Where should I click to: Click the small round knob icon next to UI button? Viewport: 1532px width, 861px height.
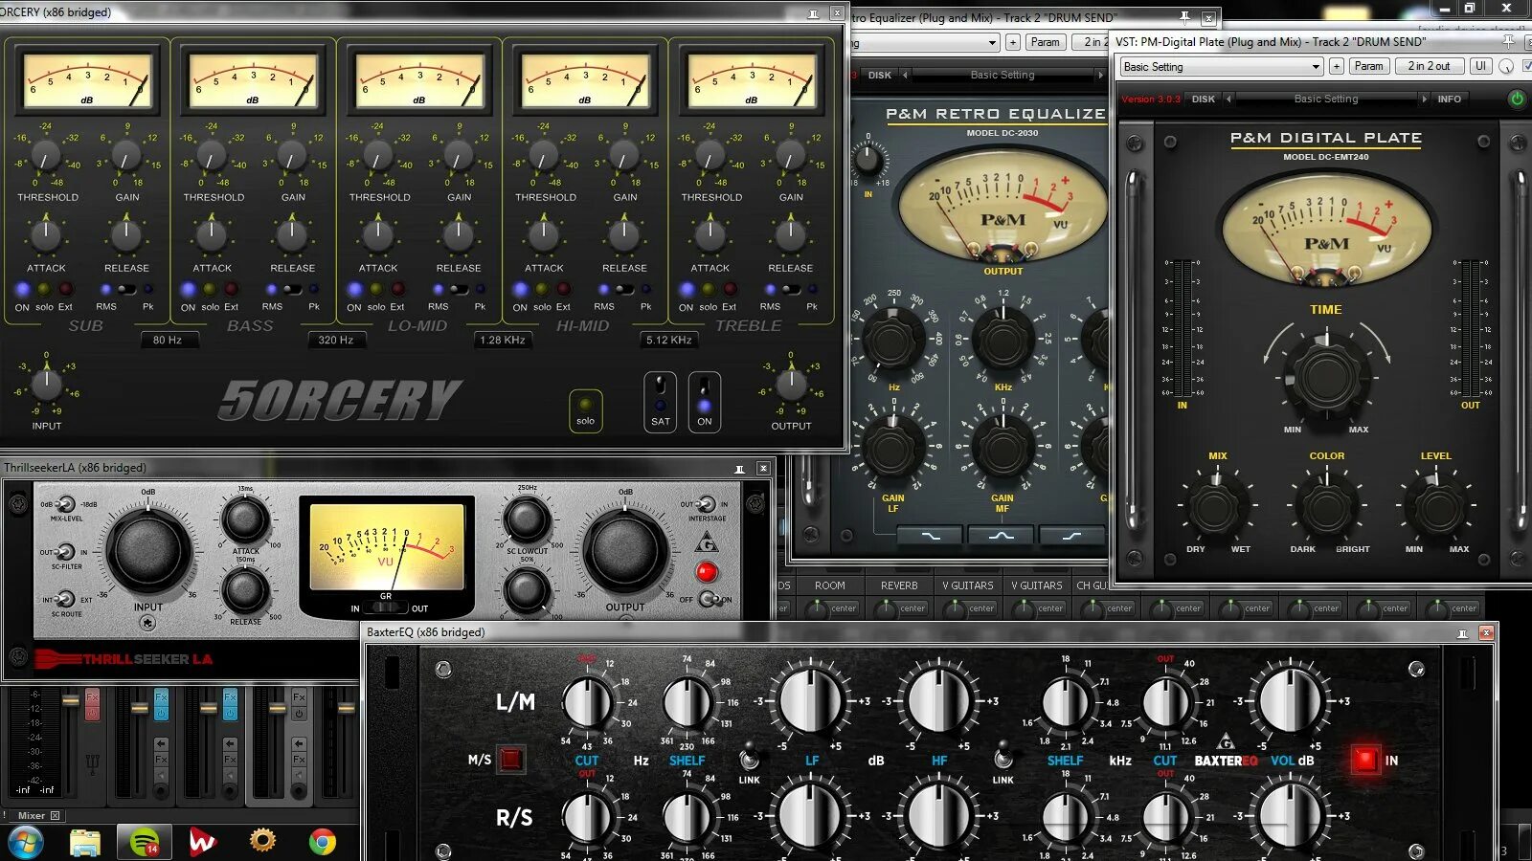coord(1505,66)
